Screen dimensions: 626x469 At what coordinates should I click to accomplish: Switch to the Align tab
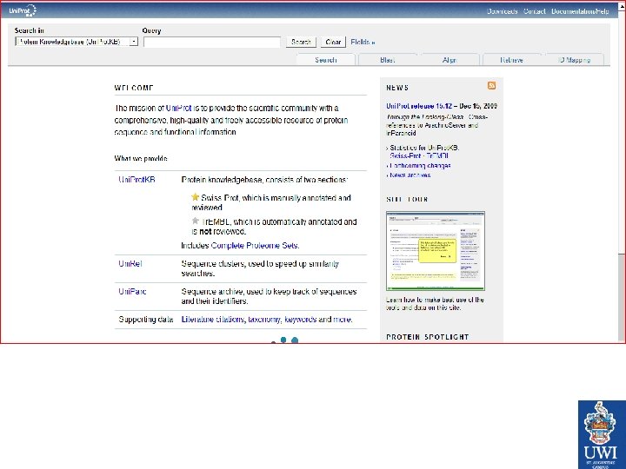point(450,60)
